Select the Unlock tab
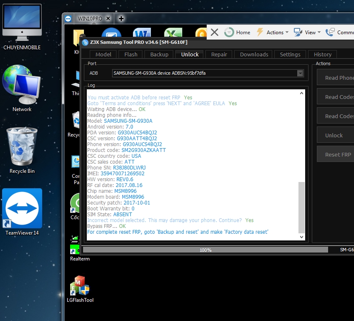 190,54
